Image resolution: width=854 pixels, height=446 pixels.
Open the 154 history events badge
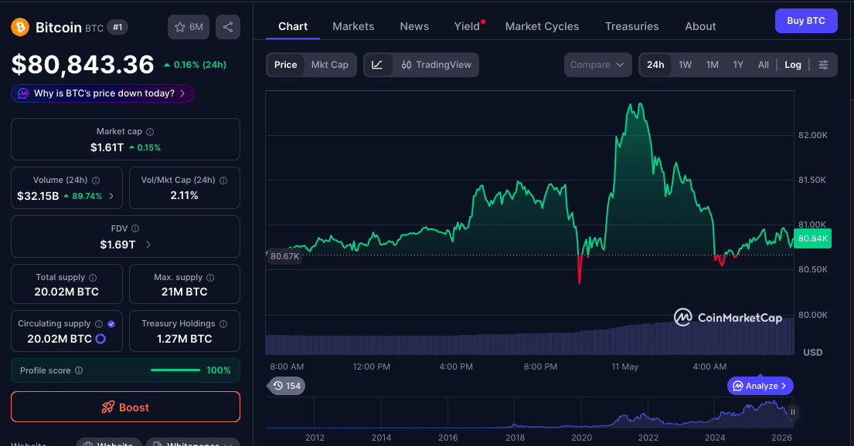click(287, 386)
